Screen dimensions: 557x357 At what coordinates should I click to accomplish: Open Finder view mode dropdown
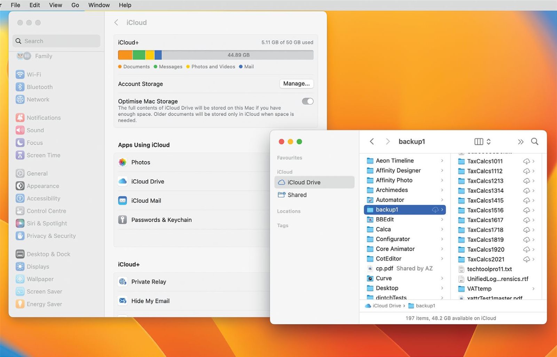[x=483, y=141]
